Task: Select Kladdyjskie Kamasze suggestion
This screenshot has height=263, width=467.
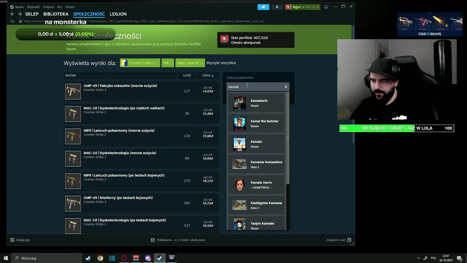Action: (x=256, y=205)
